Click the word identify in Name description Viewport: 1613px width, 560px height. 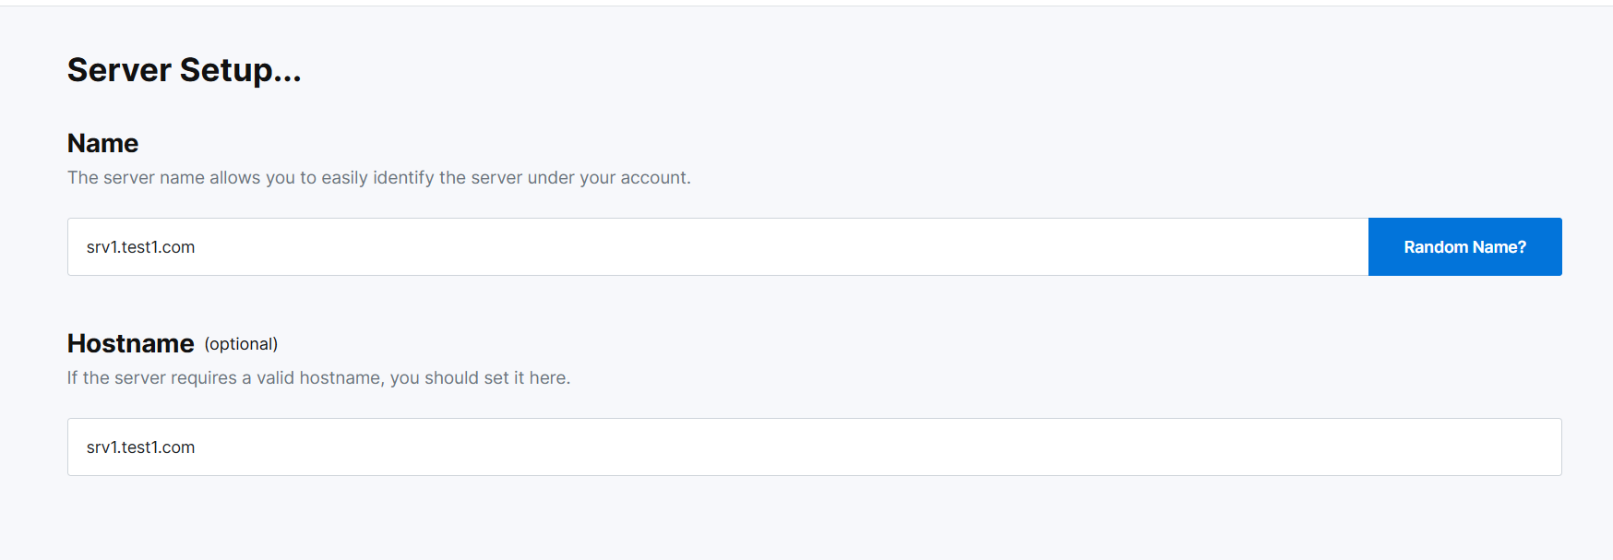403,177
